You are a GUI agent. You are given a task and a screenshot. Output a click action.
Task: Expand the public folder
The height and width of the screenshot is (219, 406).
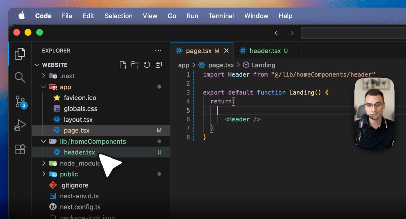point(44,174)
